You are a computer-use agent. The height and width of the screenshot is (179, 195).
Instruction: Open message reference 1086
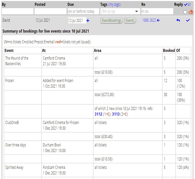click(x=145, y=20)
